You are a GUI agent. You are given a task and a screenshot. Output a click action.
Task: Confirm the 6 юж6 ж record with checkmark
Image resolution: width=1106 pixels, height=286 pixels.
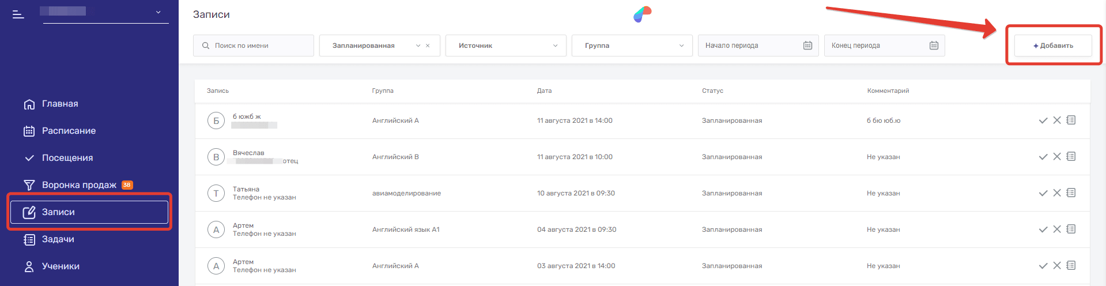coord(1043,121)
